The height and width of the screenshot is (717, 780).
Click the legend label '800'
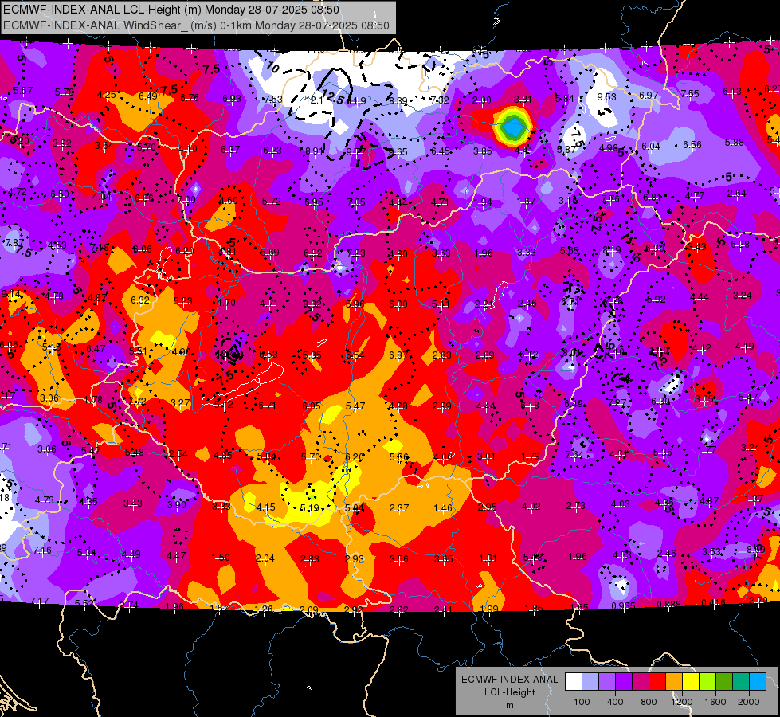click(x=649, y=702)
